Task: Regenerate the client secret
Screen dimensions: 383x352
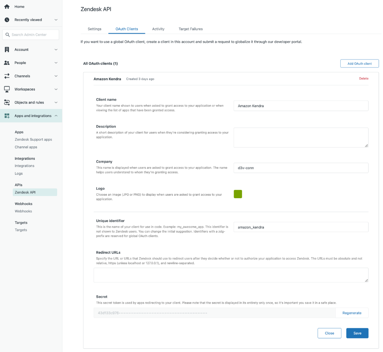Action: [x=352, y=313]
